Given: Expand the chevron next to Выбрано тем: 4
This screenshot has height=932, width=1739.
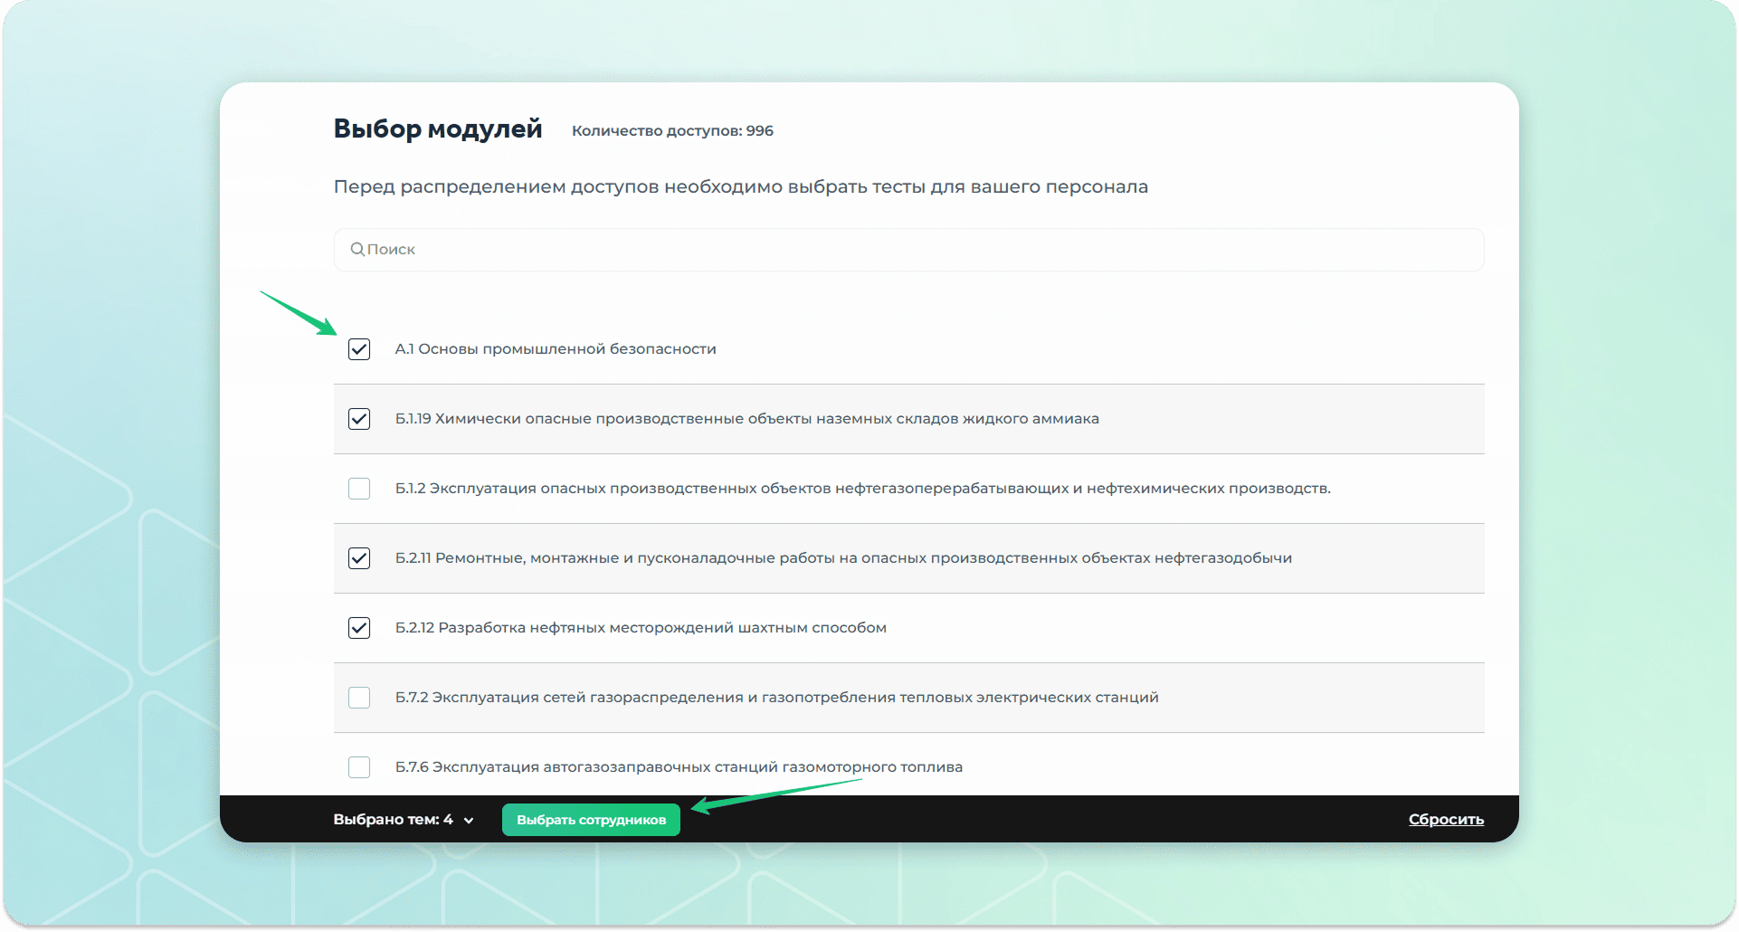Looking at the screenshot, I should [469, 821].
